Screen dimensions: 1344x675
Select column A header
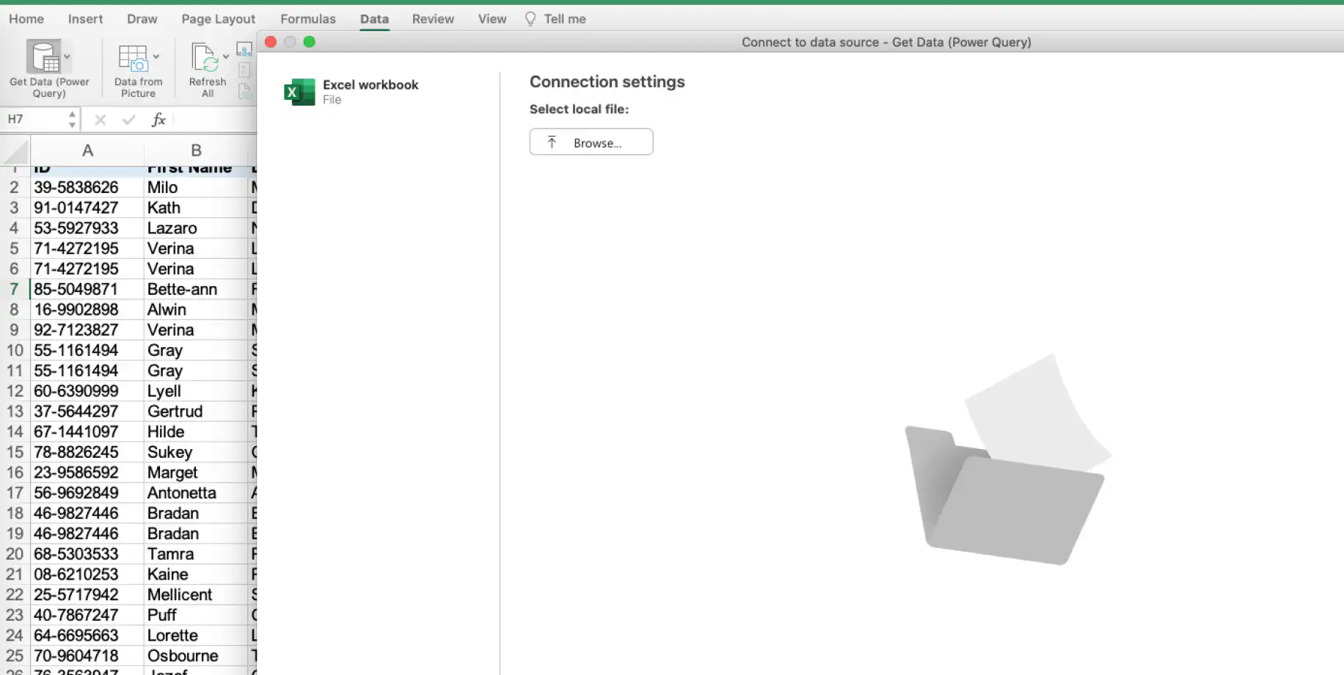tap(87, 150)
